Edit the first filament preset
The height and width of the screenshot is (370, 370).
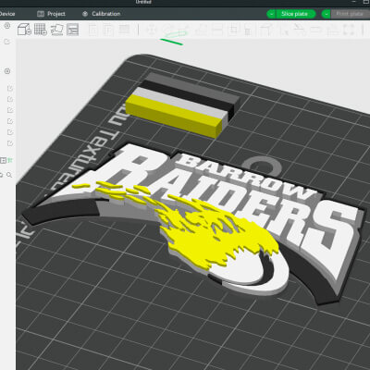10,89
